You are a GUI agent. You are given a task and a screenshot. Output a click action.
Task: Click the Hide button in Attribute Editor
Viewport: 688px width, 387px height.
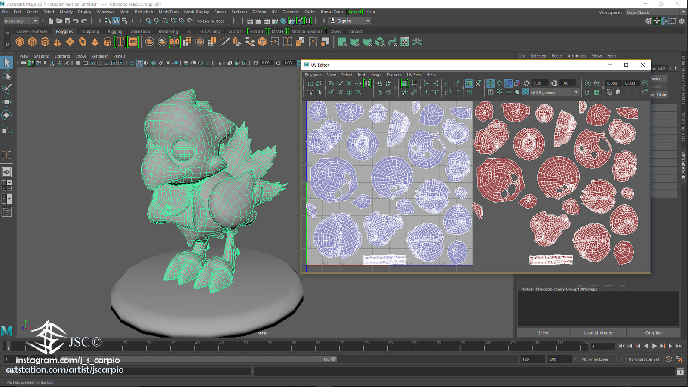click(661, 94)
